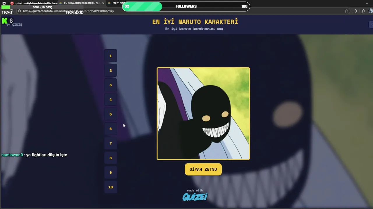The image size is (373, 209).
Task: Place character in rank slot 4
Action: pos(110,100)
